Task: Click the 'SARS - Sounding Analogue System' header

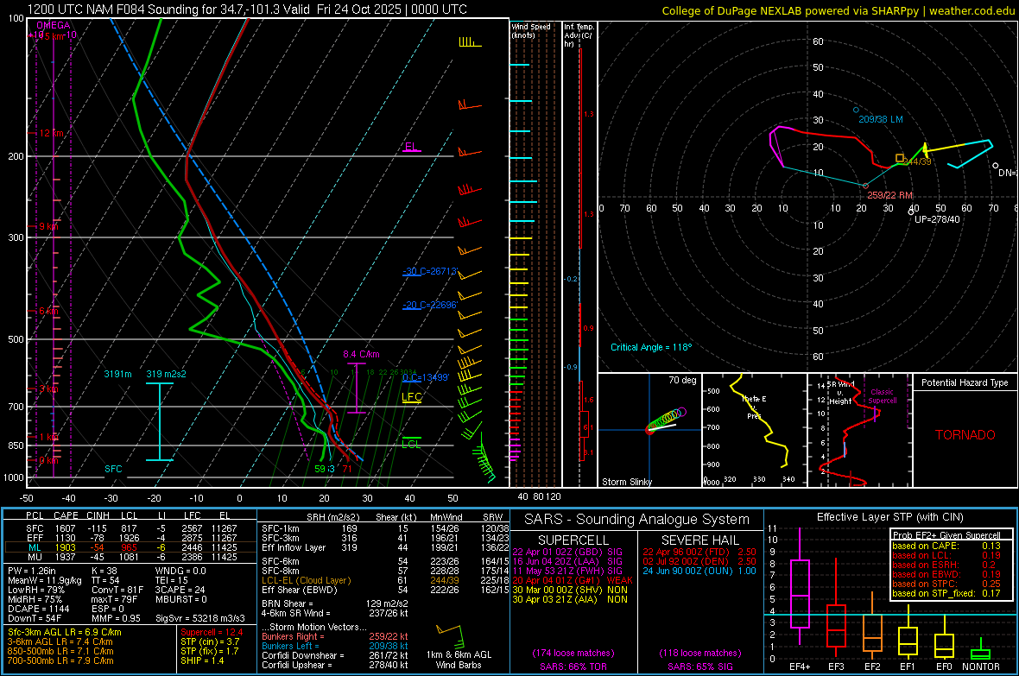Action: point(636,520)
